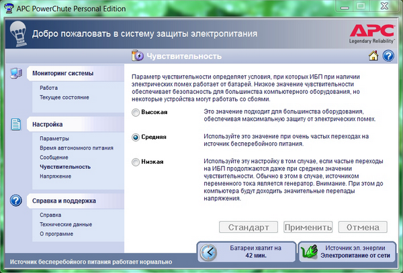The height and width of the screenshot is (273, 403).
Task: Click the Отмена button
Action: [363, 227]
